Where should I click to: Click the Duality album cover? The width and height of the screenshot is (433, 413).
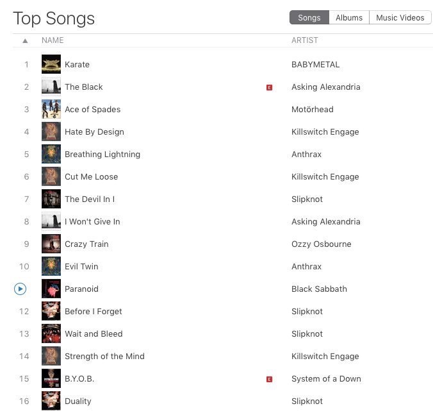tap(51, 401)
